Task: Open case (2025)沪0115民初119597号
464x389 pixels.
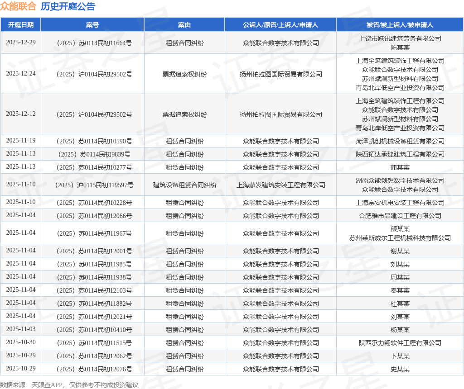Action: tap(92, 185)
